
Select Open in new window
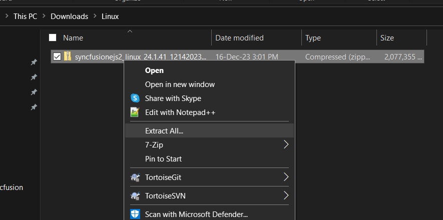click(x=180, y=84)
